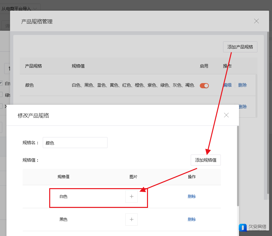
Task: Toggle the partially visible 绿 checkbox at left
Action: [1, 95]
